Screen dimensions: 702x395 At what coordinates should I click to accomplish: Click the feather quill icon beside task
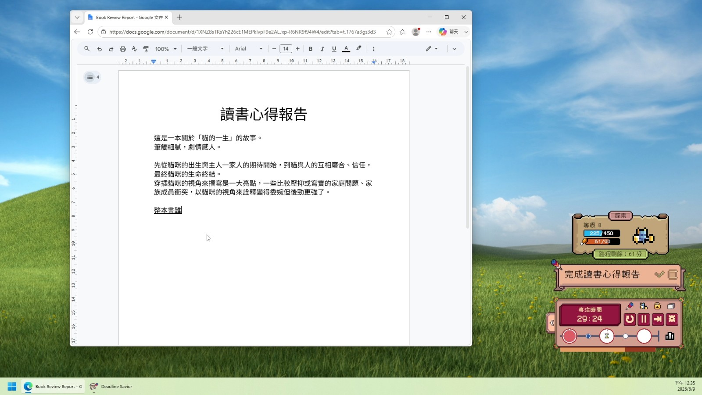[x=556, y=264]
